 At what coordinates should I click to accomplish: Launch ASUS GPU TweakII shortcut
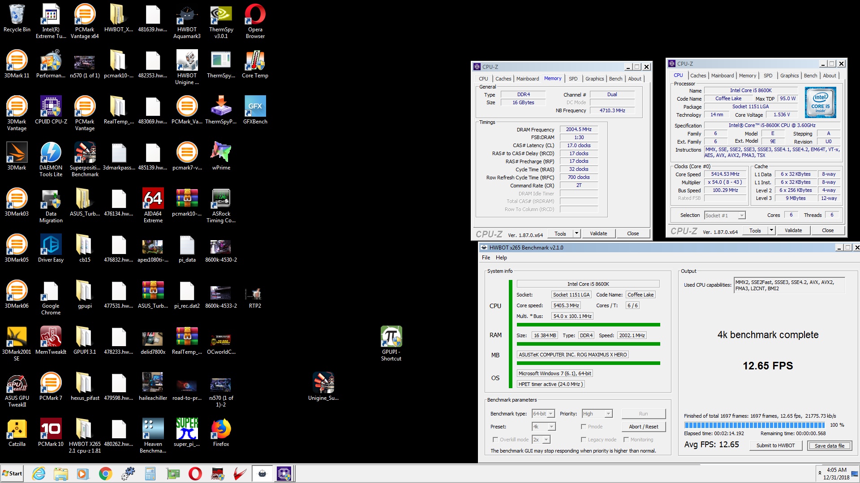(17, 390)
